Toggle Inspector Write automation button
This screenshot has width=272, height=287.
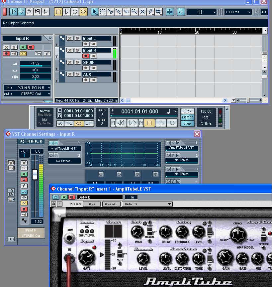(x=31, y=47)
